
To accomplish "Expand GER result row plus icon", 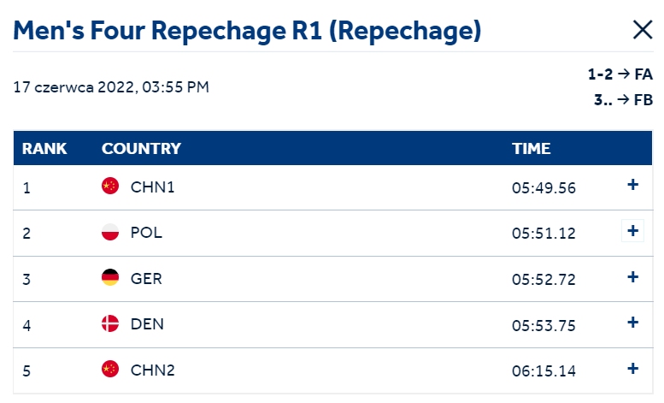I will (x=632, y=277).
